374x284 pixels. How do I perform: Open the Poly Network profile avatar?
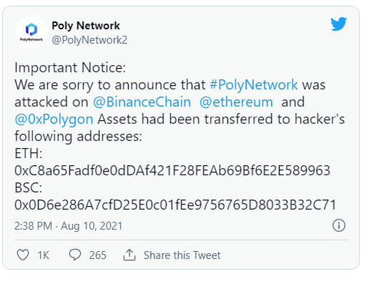31,32
